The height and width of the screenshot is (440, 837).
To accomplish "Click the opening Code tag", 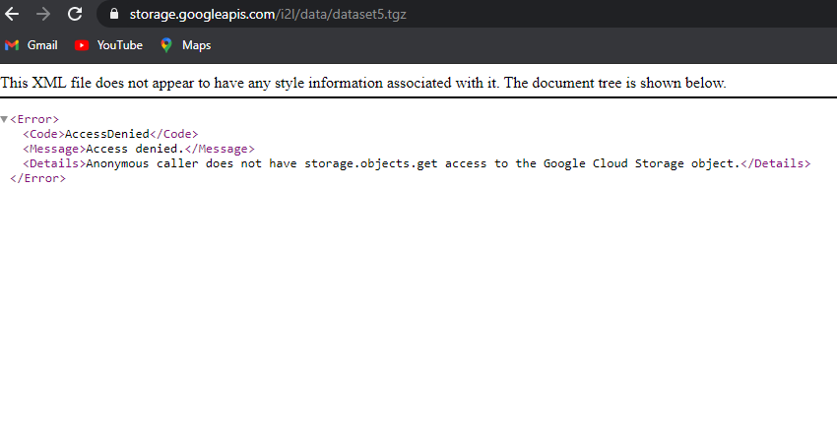I will [x=43, y=134].
